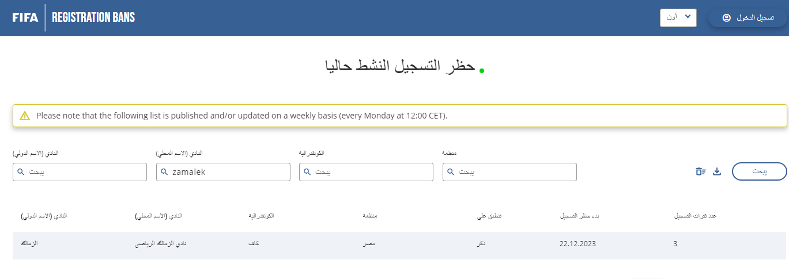
Task: Select the Zamalek result row dated 22.12.2023
Action: [399, 244]
